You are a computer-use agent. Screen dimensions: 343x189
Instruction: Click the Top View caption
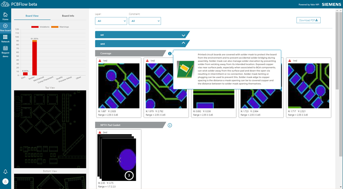point(50,88)
